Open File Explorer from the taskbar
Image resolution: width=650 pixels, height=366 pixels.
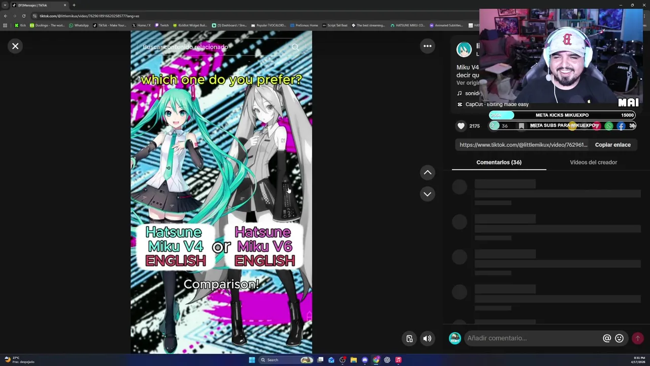point(353,360)
